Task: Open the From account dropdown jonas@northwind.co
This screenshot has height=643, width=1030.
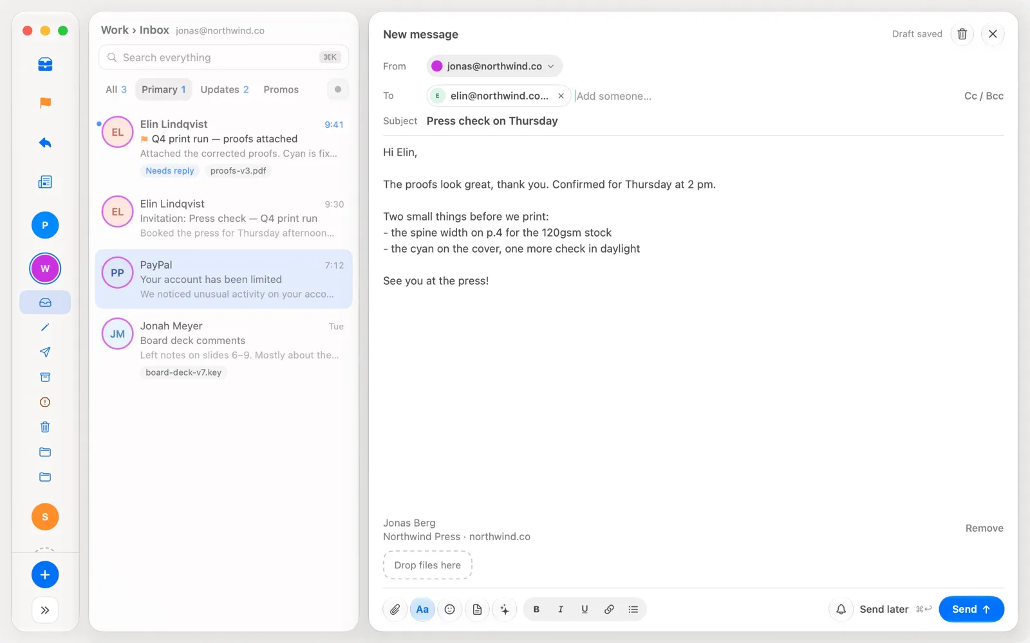Action: tap(494, 66)
